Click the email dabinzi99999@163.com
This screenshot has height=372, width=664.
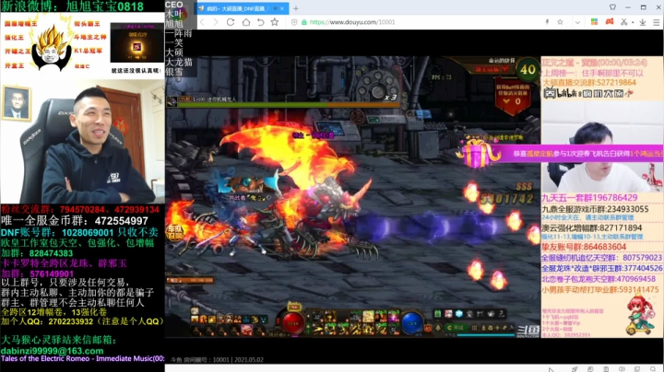tap(52, 351)
